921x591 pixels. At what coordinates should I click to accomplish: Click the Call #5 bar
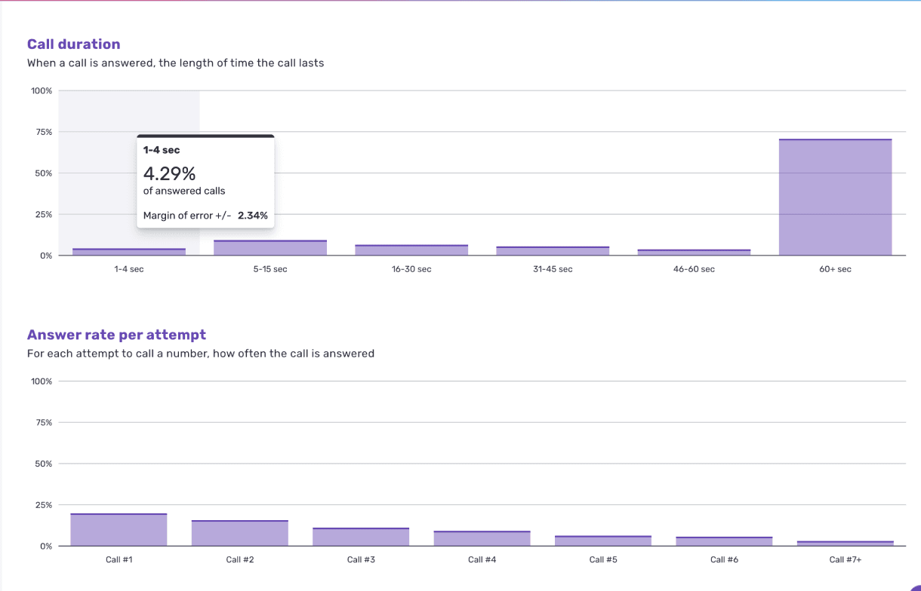[603, 540]
